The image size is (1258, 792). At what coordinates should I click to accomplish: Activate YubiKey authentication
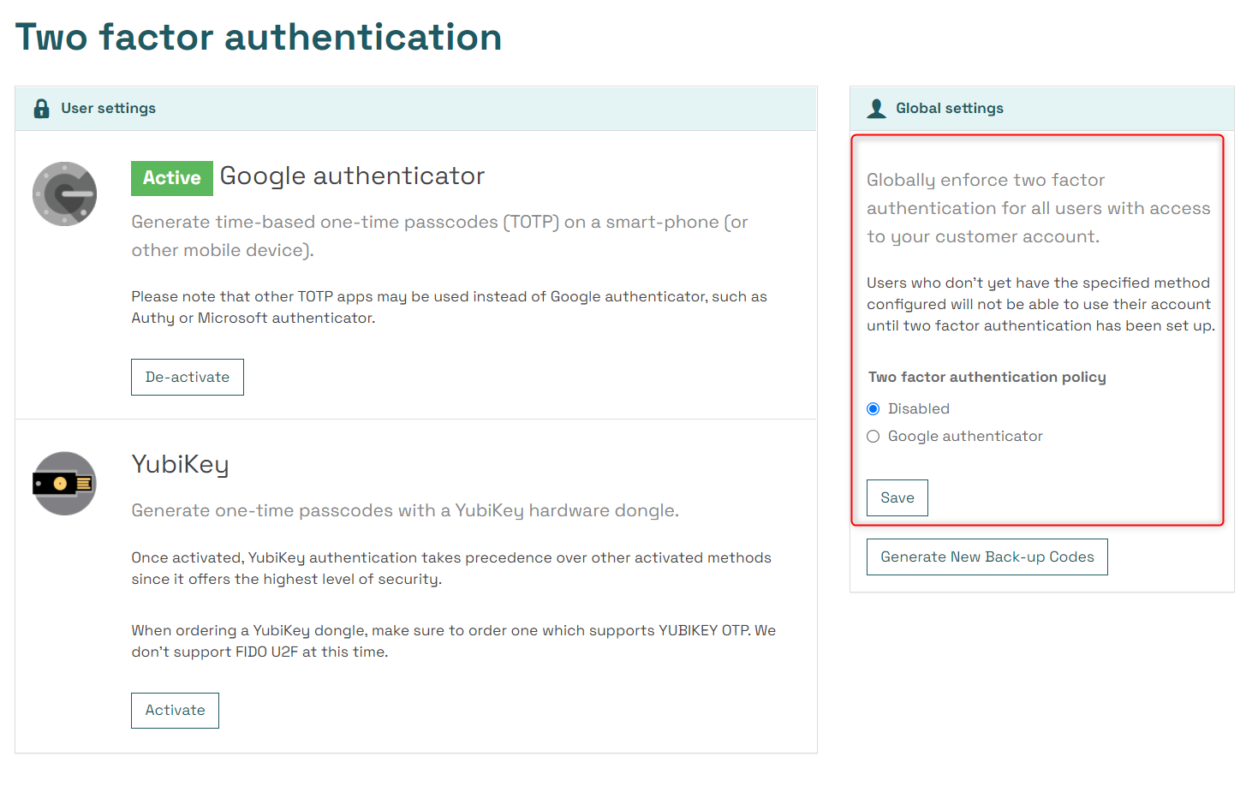[175, 711]
